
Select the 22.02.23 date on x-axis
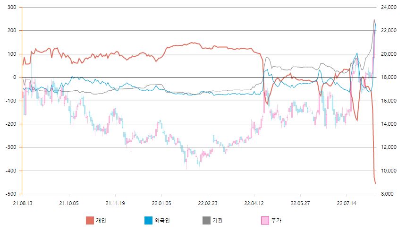208,203
